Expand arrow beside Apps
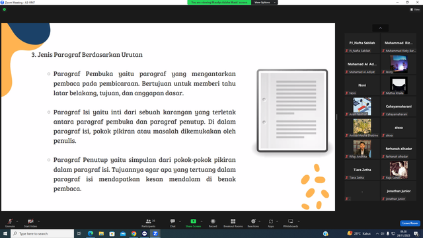 (x=277, y=221)
